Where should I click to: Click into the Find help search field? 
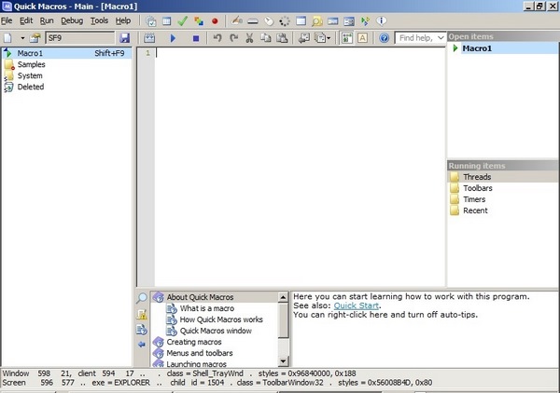point(415,38)
